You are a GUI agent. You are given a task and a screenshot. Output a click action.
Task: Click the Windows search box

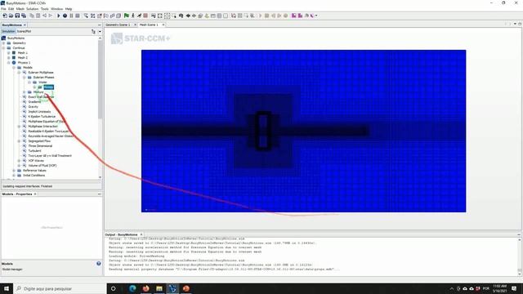click(60, 288)
